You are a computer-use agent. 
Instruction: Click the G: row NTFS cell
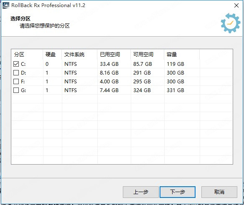click(71, 90)
